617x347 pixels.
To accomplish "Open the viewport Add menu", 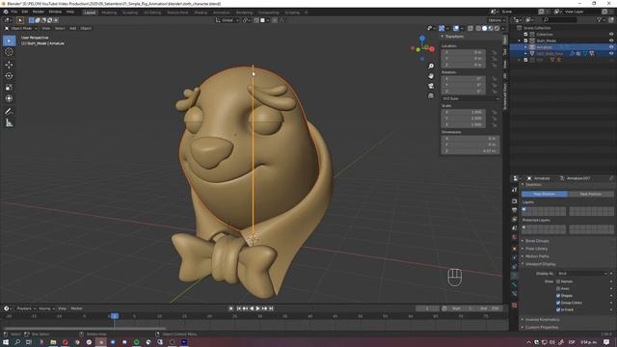I will pos(73,28).
